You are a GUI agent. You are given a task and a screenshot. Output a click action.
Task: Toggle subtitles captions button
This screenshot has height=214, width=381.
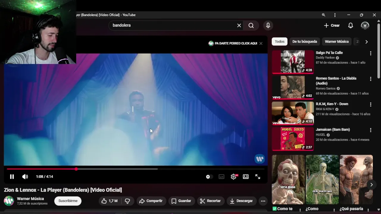coord(221,177)
